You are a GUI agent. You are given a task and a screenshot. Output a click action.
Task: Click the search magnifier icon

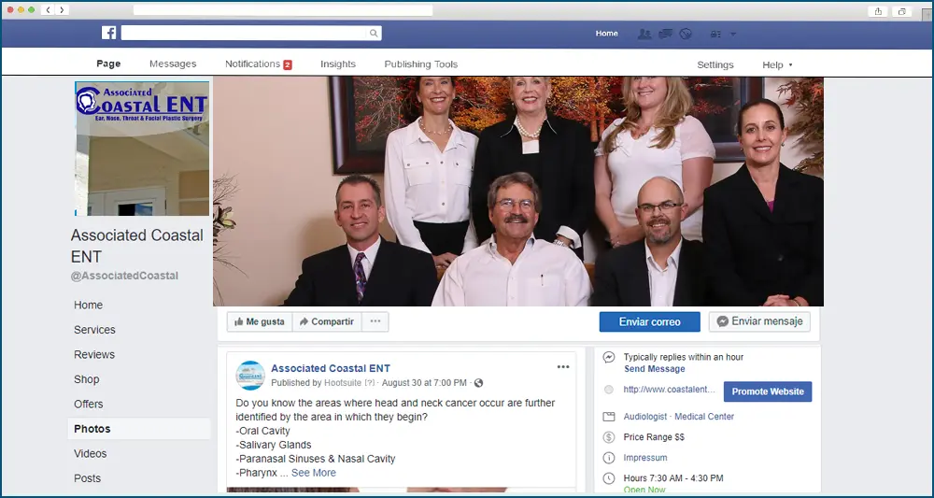pyautogui.click(x=374, y=34)
